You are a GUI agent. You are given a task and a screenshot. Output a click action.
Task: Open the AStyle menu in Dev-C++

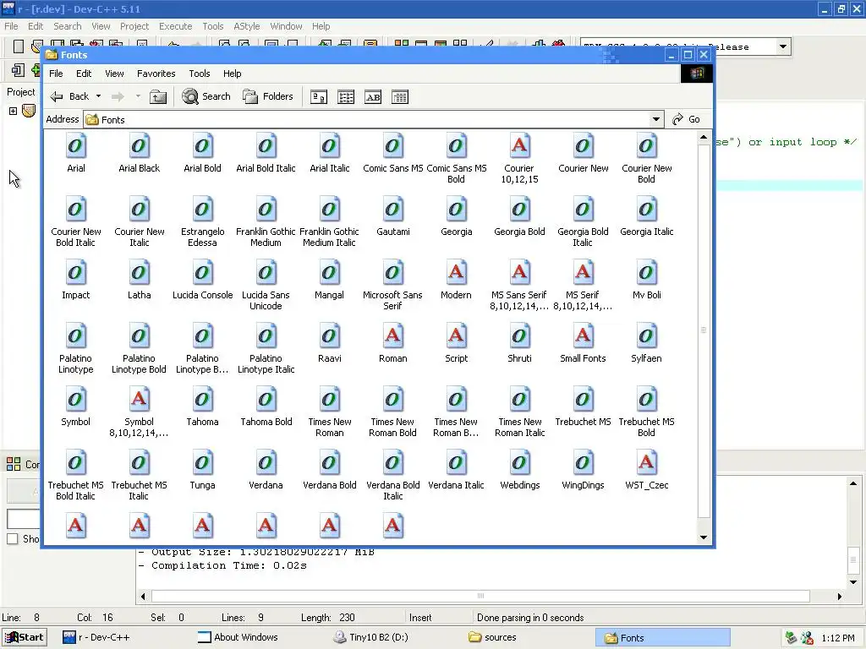click(x=246, y=26)
